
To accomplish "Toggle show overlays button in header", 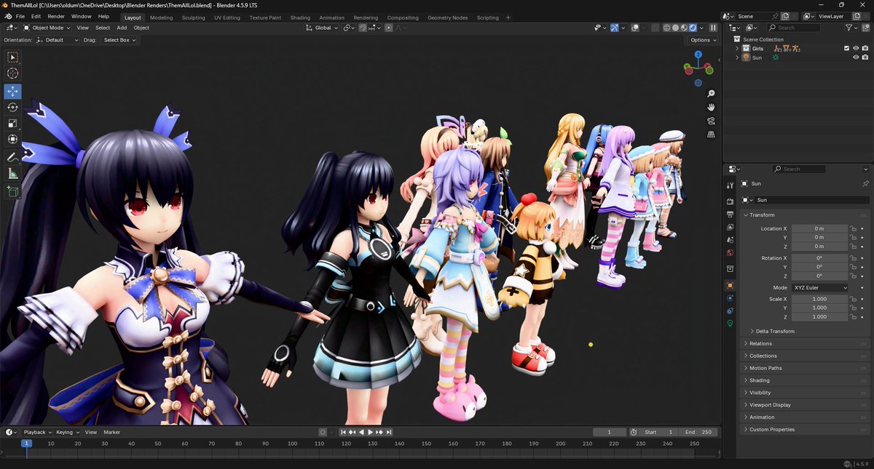I will click(x=635, y=28).
